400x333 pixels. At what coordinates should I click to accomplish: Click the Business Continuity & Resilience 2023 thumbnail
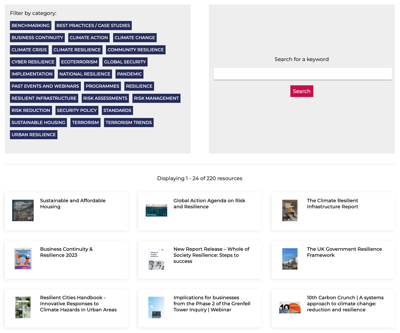[23, 259]
